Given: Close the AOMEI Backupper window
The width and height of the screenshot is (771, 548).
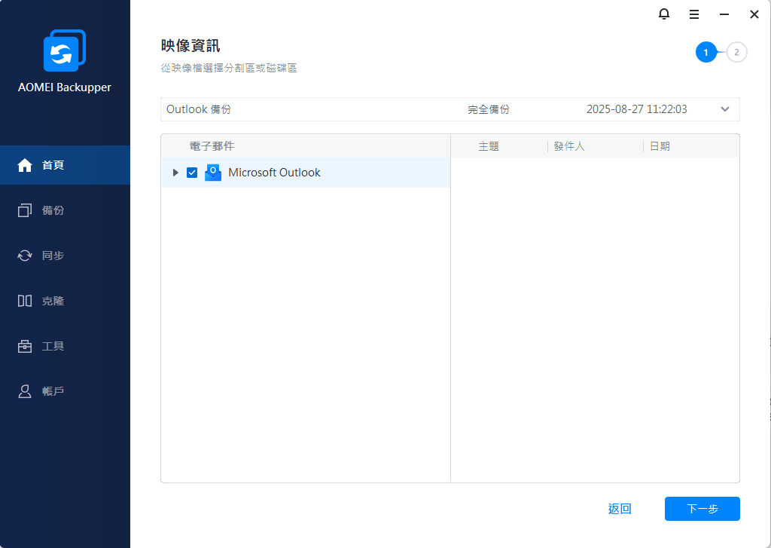Looking at the screenshot, I should pos(754,14).
